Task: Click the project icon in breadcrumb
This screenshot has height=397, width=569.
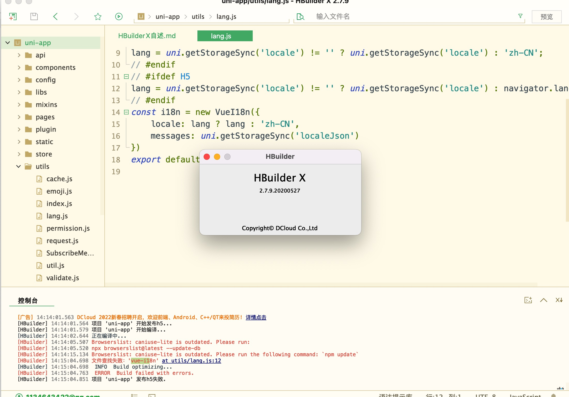Action: [141, 16]
